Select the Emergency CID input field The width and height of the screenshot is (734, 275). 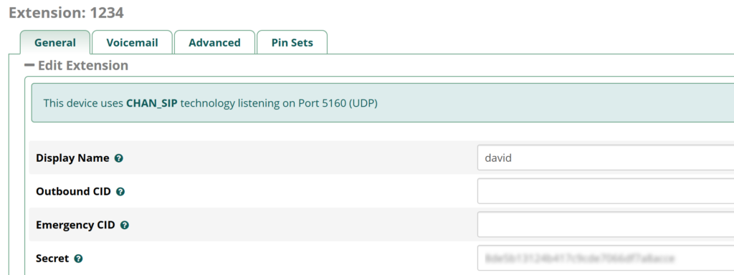pos(606,224)
